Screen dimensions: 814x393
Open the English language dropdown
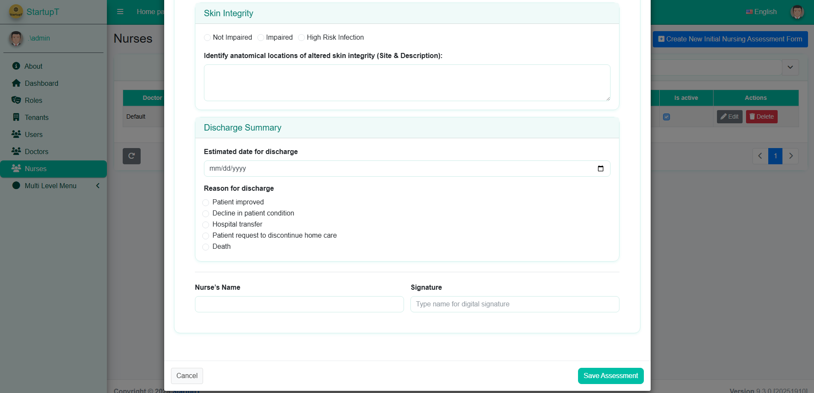(761, 12)
